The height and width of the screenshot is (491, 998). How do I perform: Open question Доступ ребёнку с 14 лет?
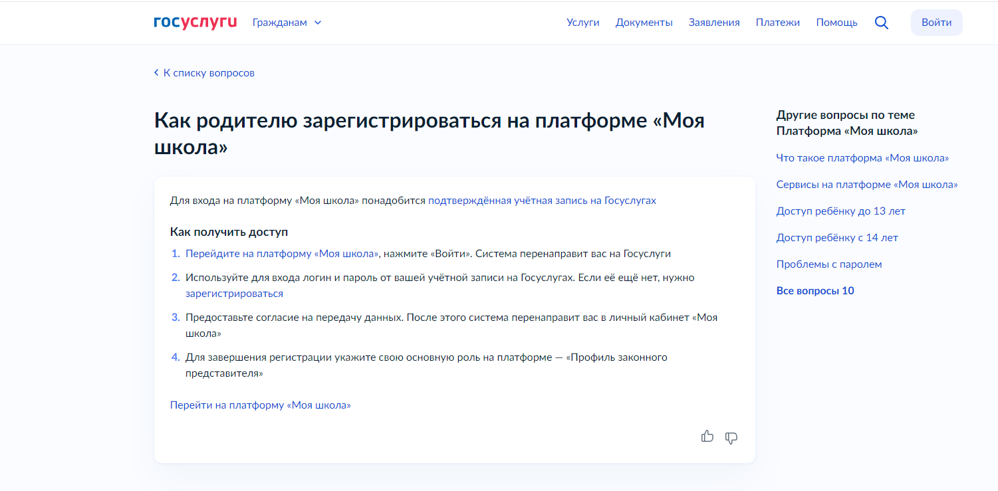837,238
